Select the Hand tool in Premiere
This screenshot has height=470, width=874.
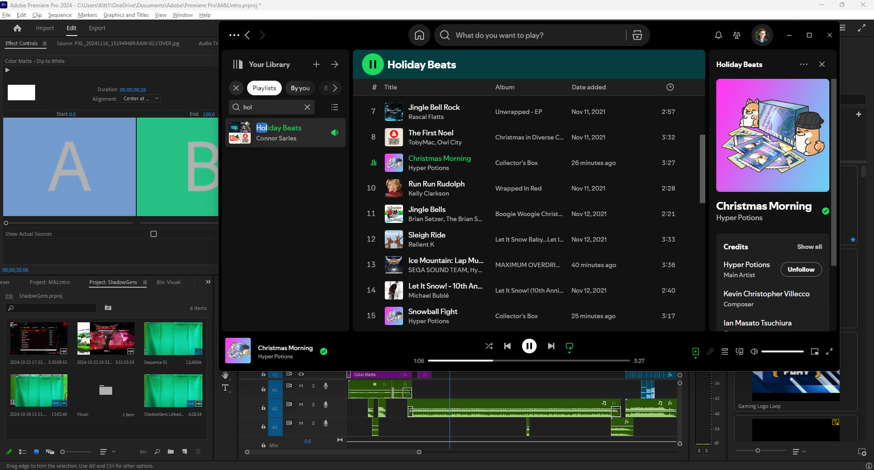click(x=225, y=375)
